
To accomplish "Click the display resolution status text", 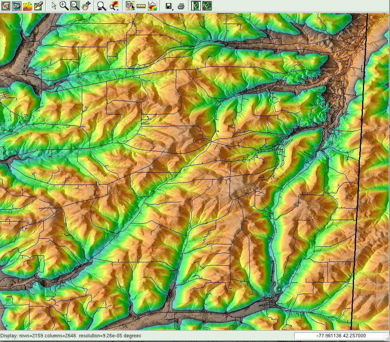I will (71, 336).
